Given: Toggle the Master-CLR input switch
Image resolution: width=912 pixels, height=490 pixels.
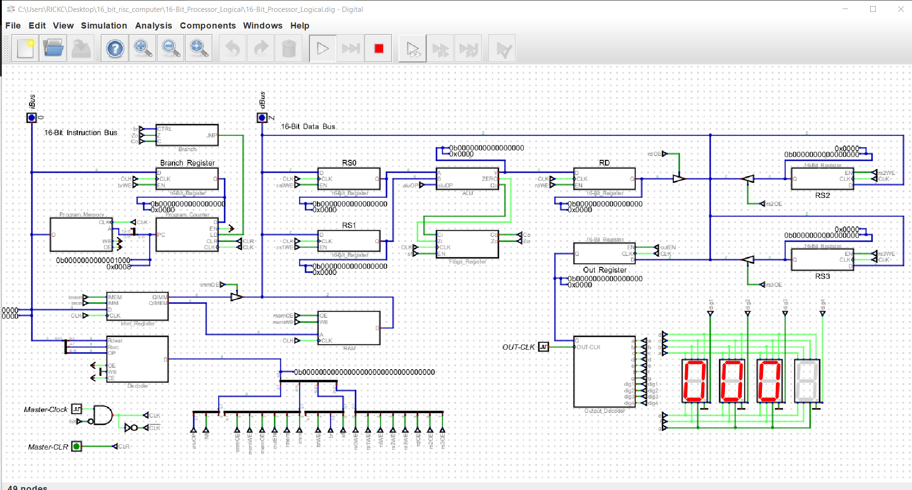Looking at the screenshot, I should tap(76, 446).
